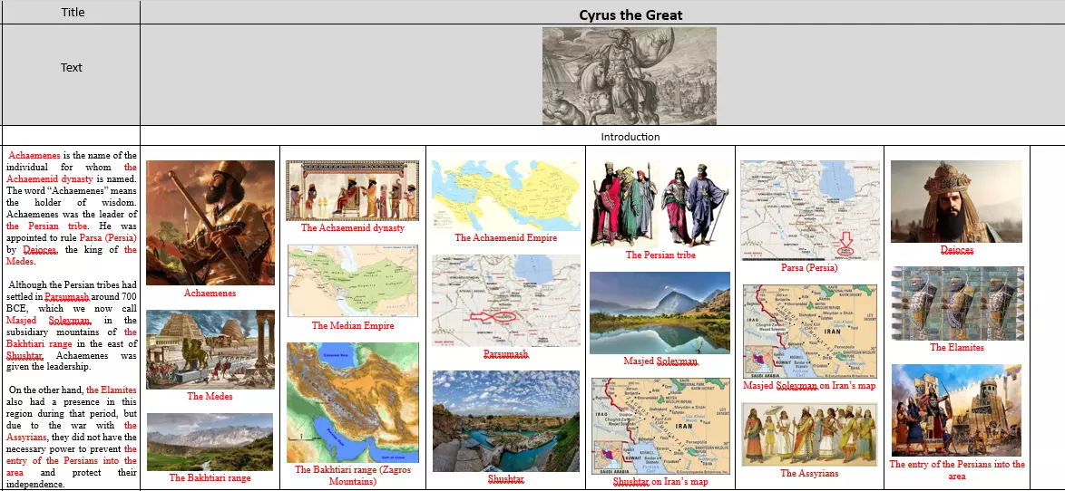Click The Bakhtiari range caption

210,477
